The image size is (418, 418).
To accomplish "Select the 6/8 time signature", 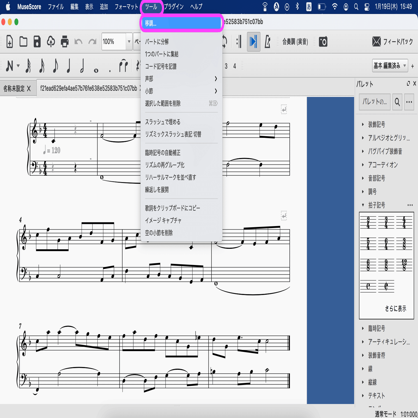I will (x=368, y=265).
